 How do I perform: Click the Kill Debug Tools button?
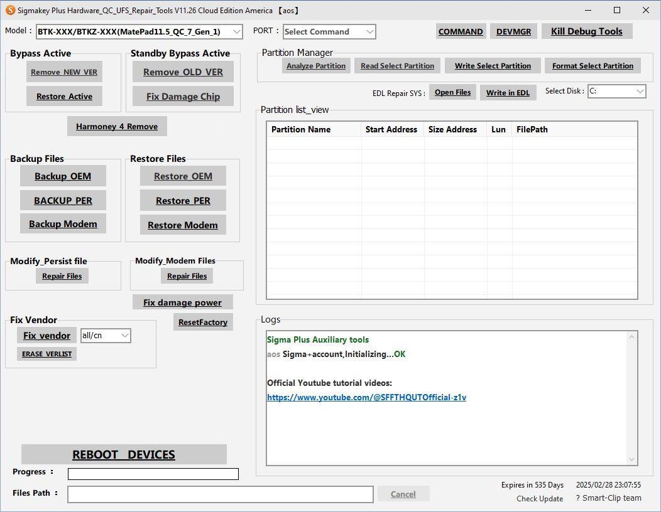click(x=587, y=31)
